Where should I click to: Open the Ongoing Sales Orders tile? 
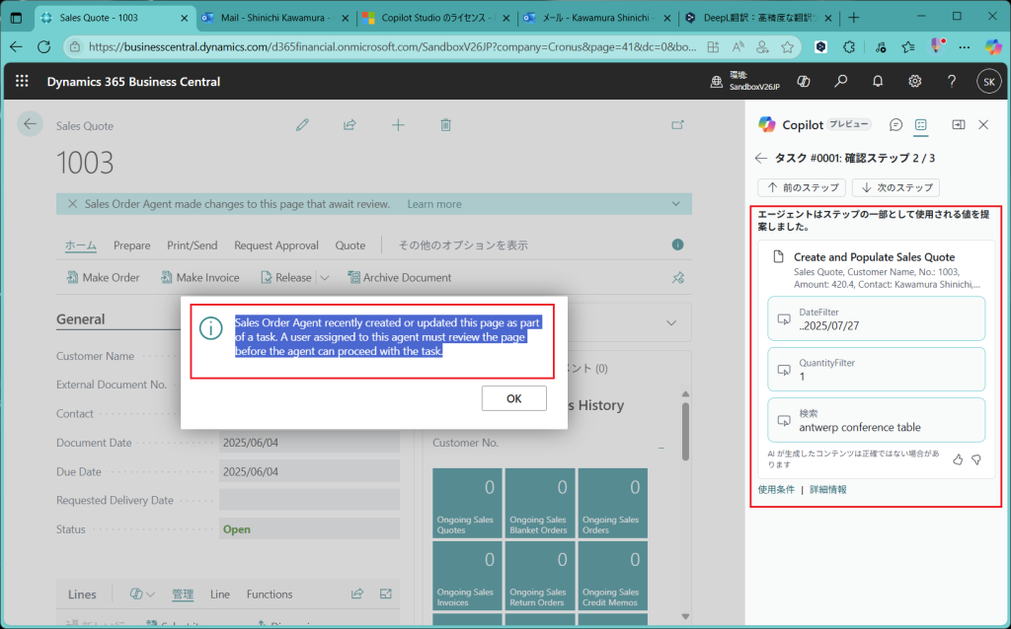[612, 503]
